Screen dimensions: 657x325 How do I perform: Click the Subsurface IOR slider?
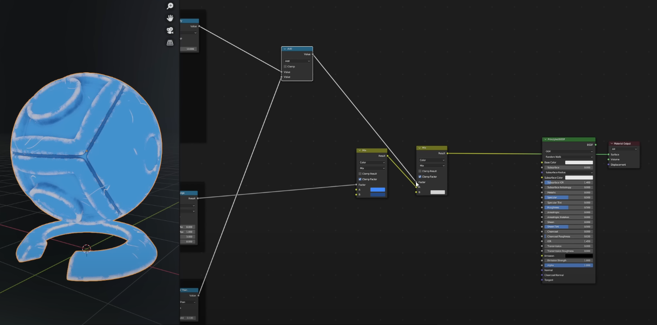click(568, 183)
